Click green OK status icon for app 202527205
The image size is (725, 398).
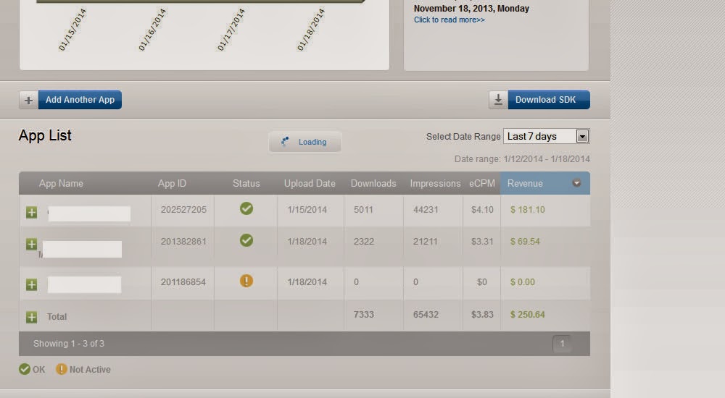pos(246,208)
